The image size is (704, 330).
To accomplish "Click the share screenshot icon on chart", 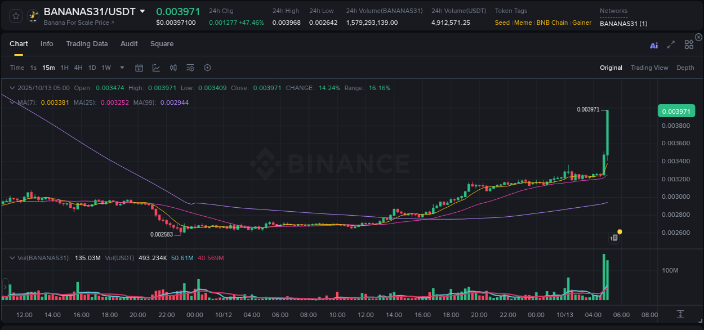I will pos(613,237).
